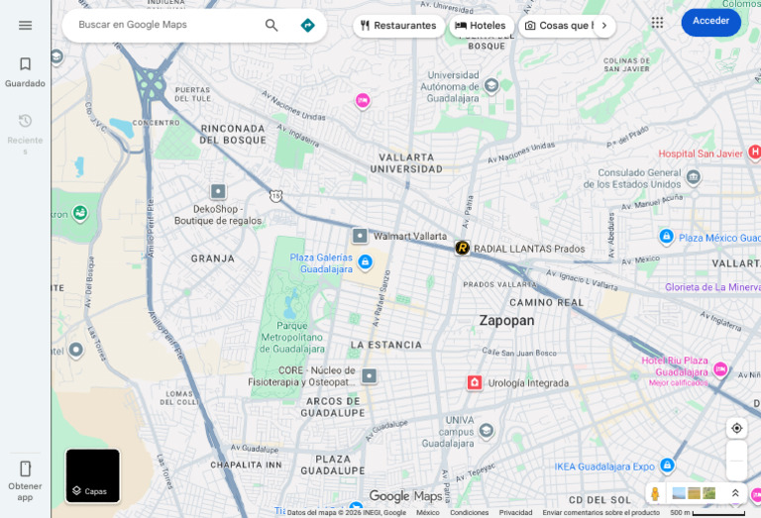Viewport: 761px width, 518px height.
Task: Click Walmart Vallarta store marker
Action: tap(360, 236)
